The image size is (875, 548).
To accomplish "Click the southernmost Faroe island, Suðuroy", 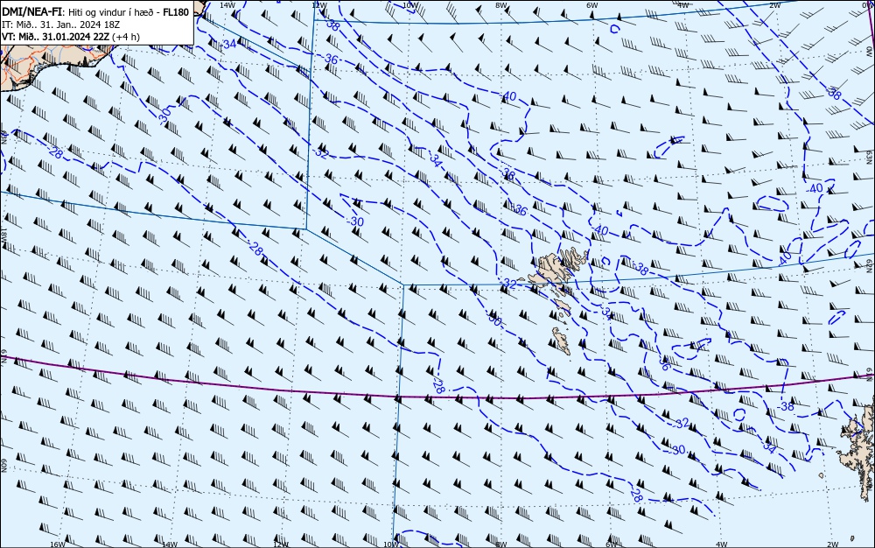I will (562, 341).
